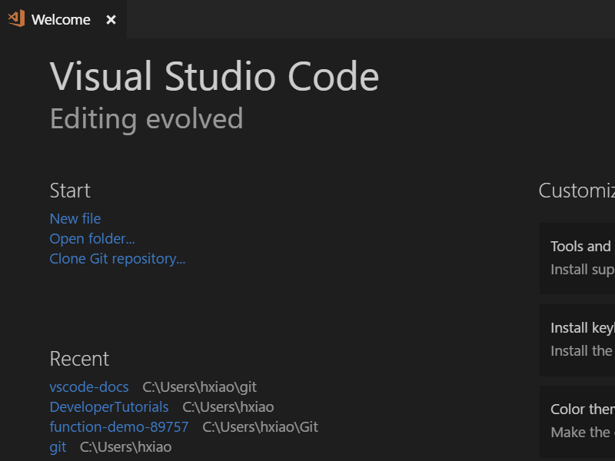
Task: Click the Customize section heading
Action: [x=577, y=191]
